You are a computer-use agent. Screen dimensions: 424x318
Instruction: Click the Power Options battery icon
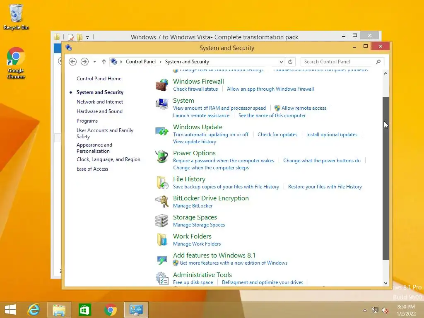click(162, 157)
